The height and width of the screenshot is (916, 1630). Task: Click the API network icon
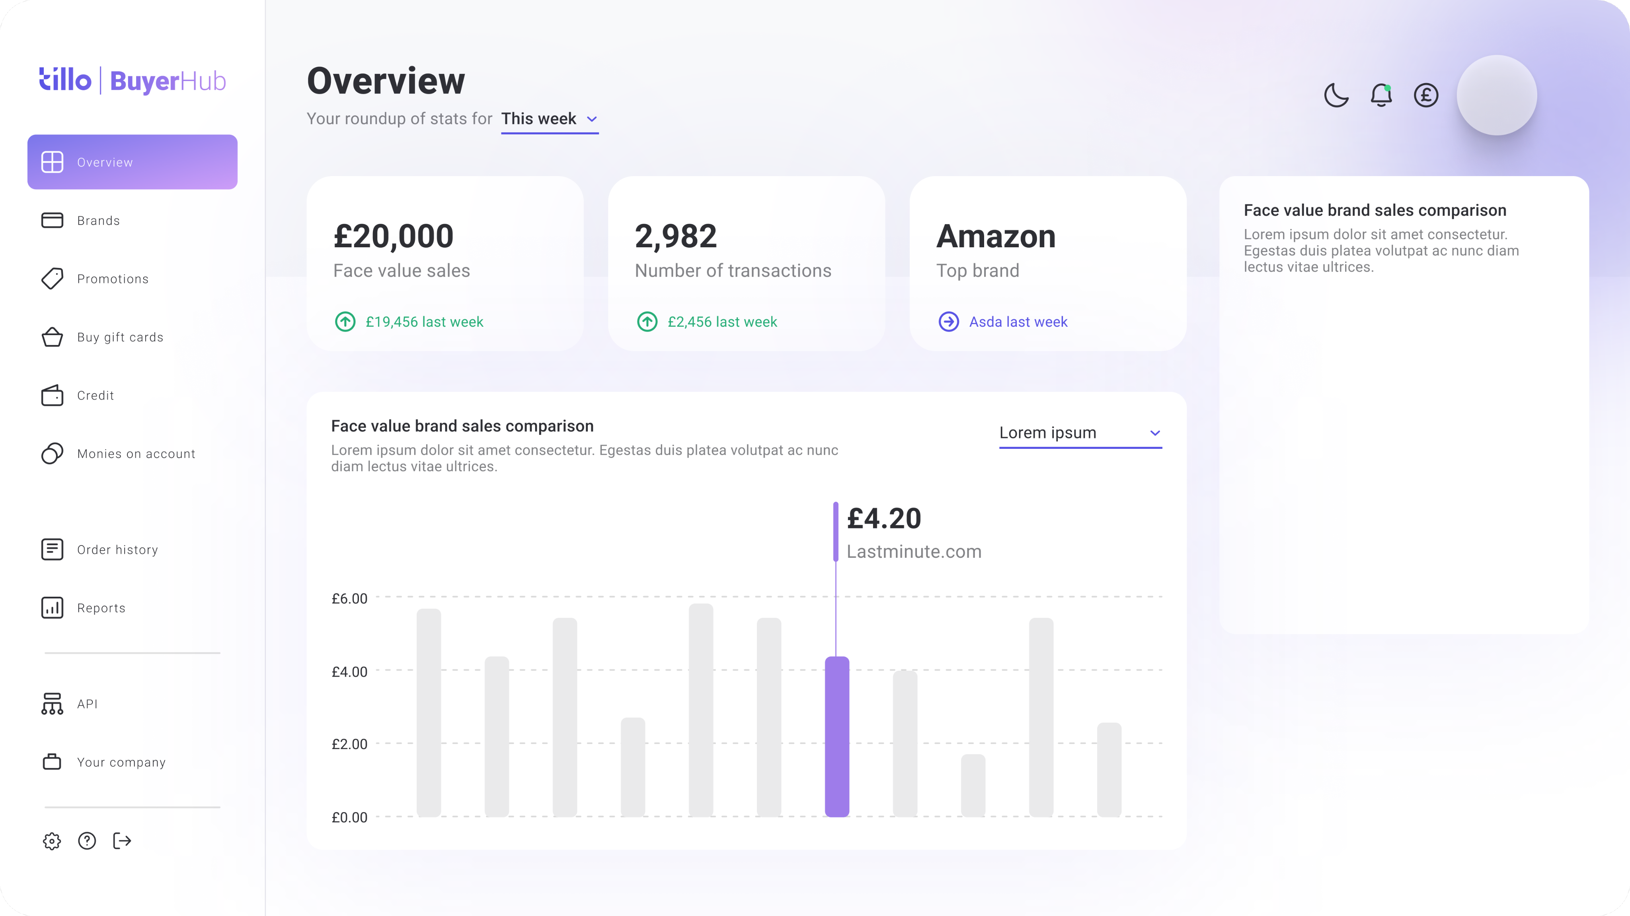(x=52, y=704)
